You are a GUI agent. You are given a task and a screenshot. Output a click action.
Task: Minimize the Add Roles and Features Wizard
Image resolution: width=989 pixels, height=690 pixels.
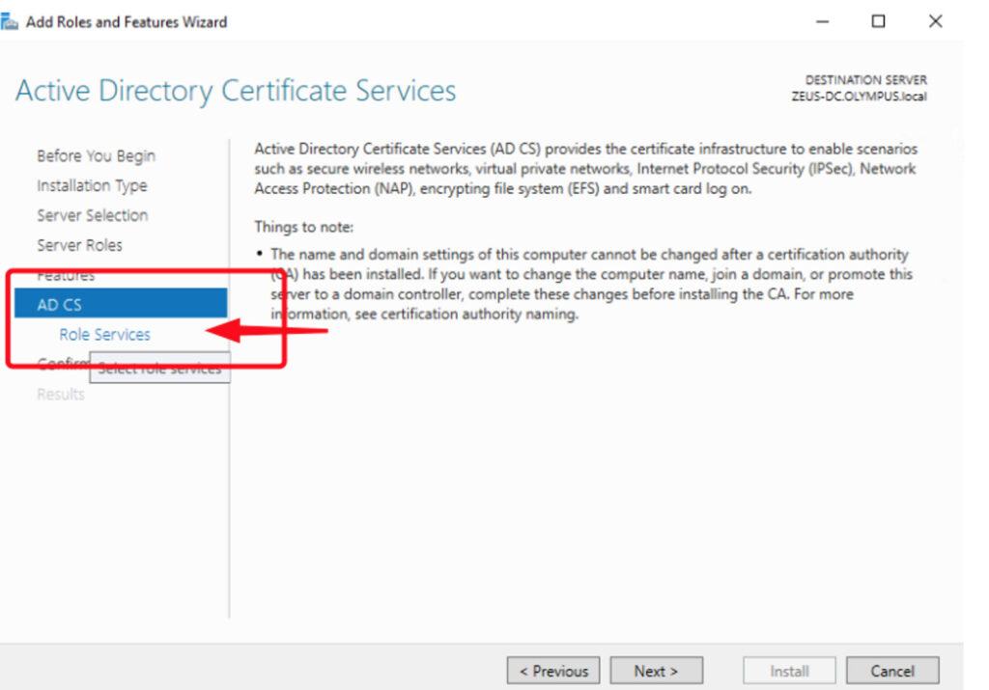821,21
